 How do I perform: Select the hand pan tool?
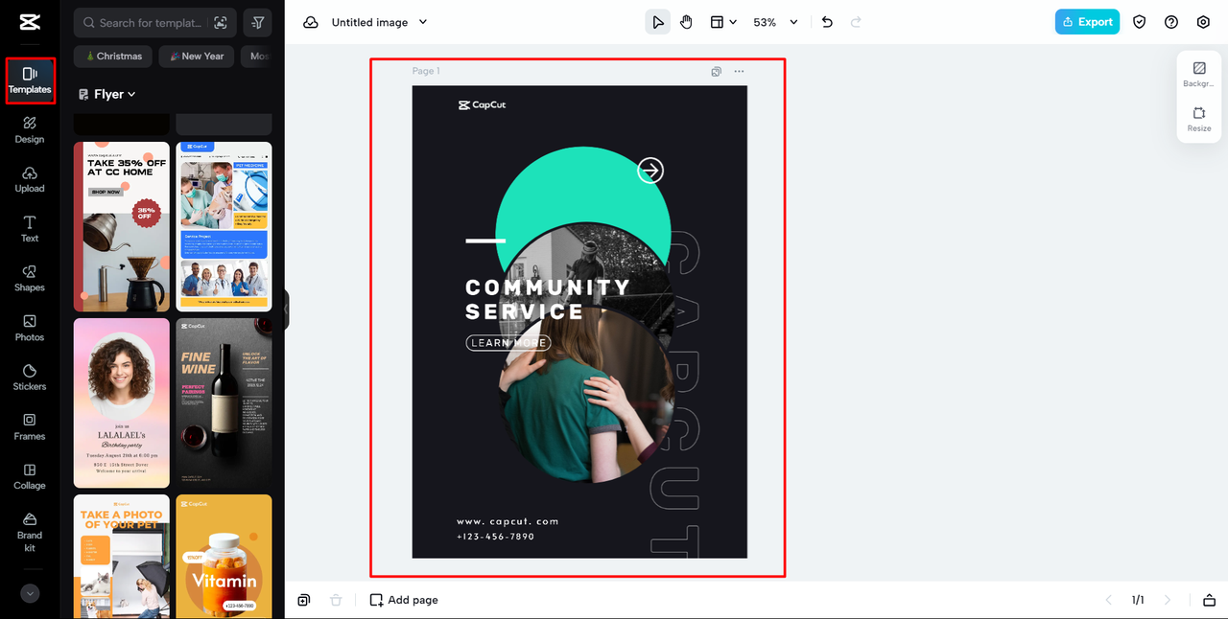(x=686, y=22)
